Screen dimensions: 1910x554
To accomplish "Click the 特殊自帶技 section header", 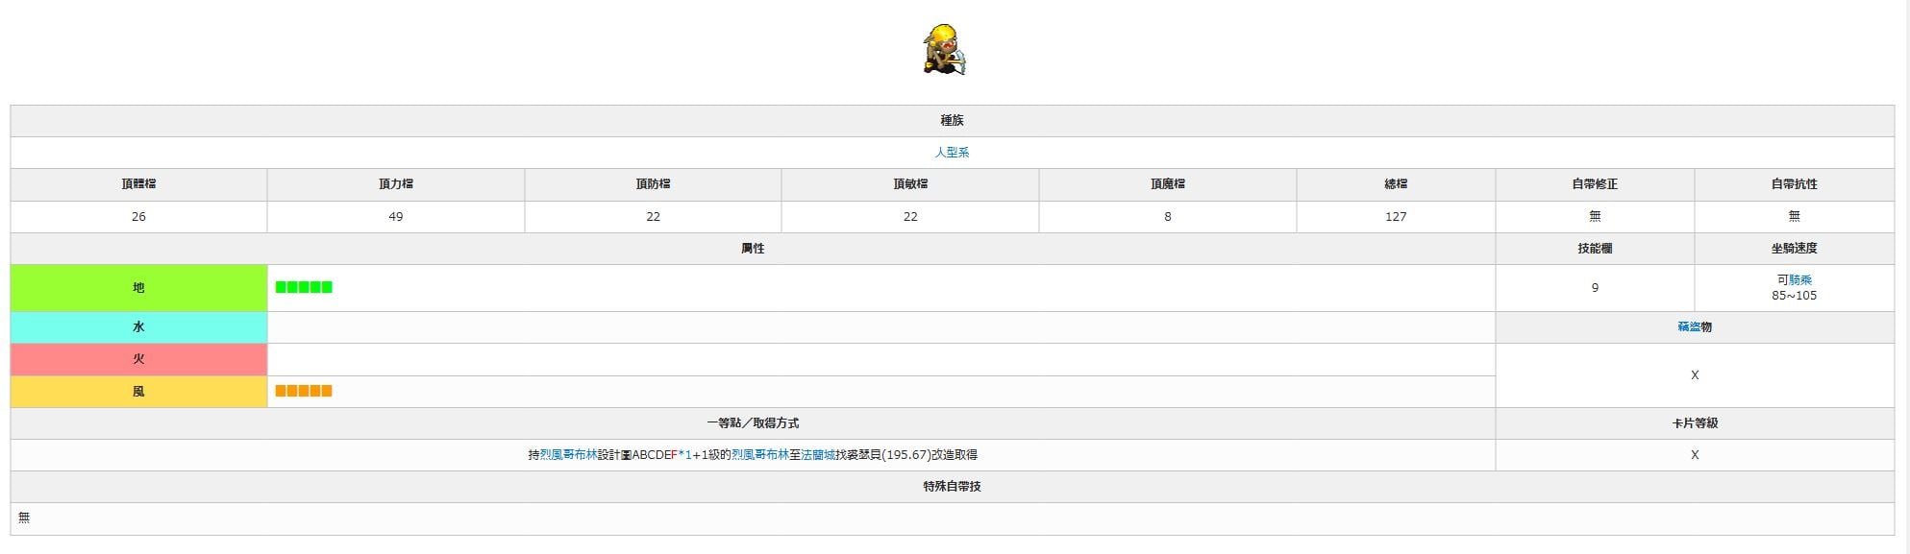I will point(952,487).
